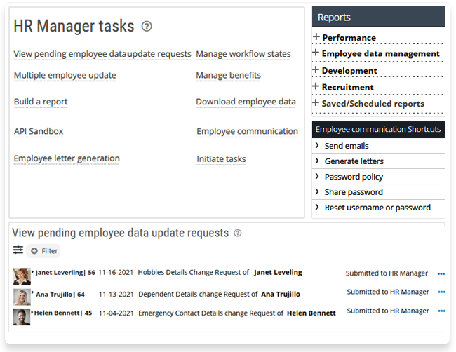Open Janet Leverling's profile photo
This screenshot has height=352, width=456.
[x=22, y=276]
